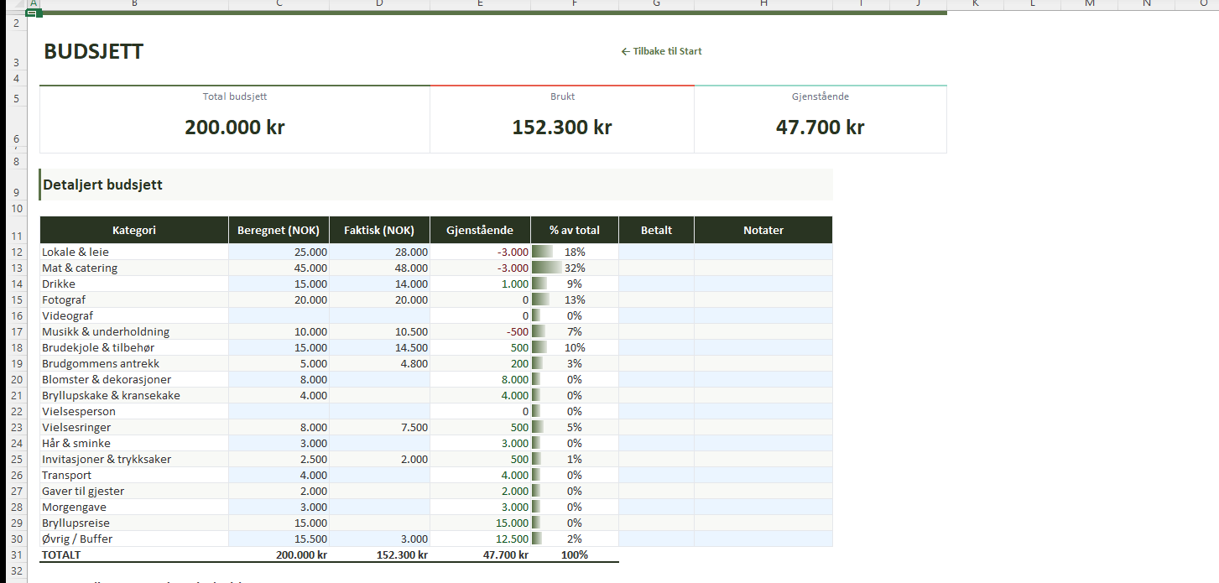This screenshot has height=583, width=1219.
Task: Click the Detaljert budsjett section heading
Action: pos(102,185)
